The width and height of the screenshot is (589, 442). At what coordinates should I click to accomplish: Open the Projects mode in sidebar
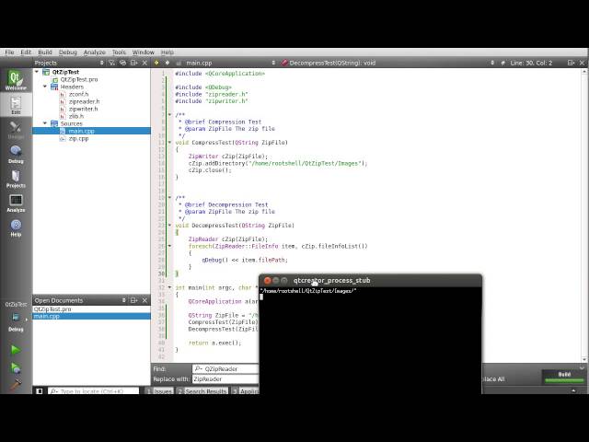[x=16, y=179]
